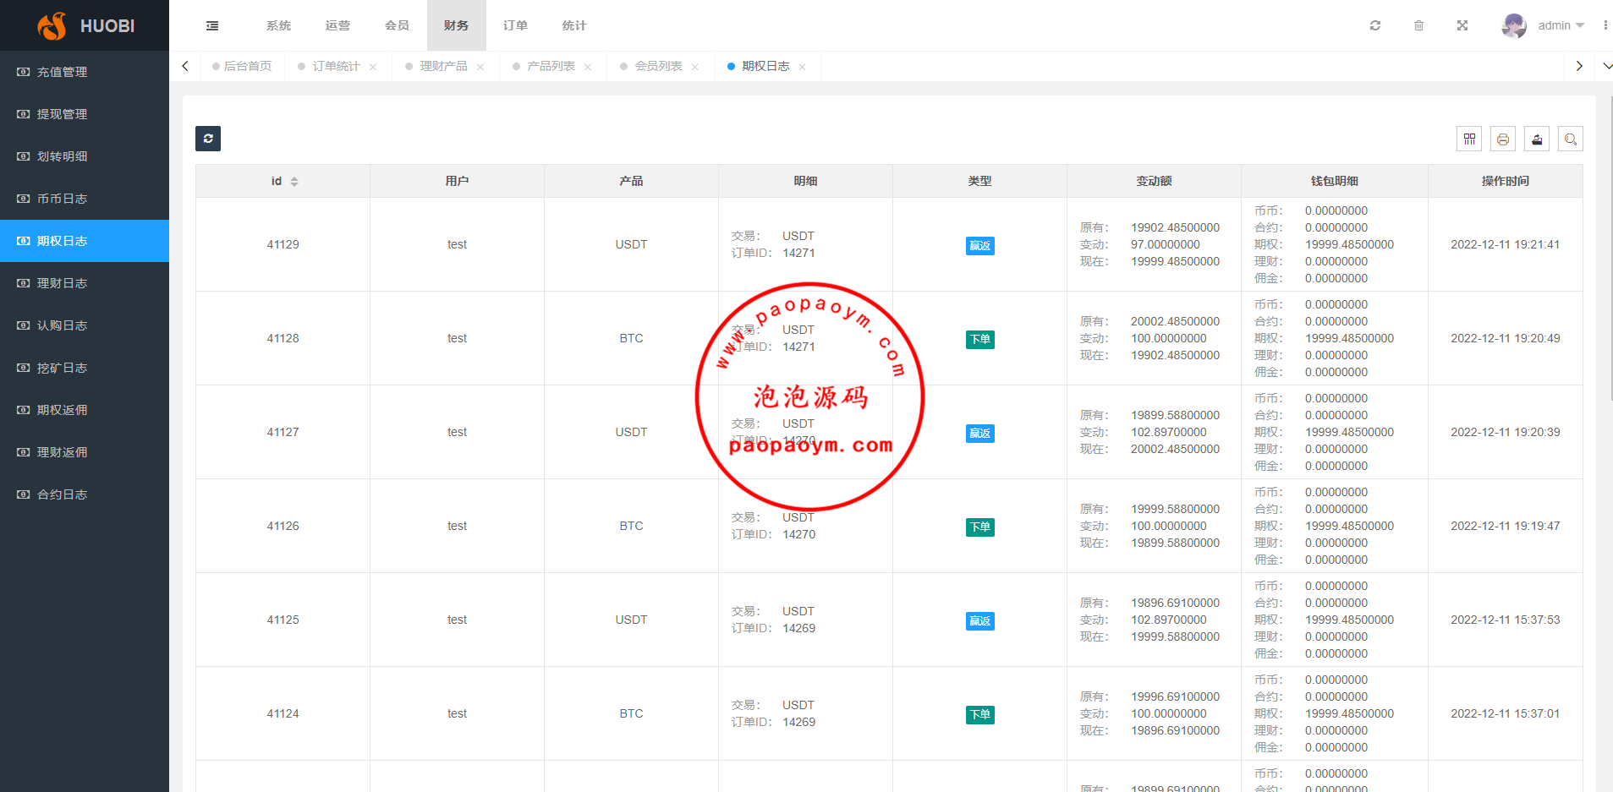Click the 赢返 tag in row 41125

(979, 621)
